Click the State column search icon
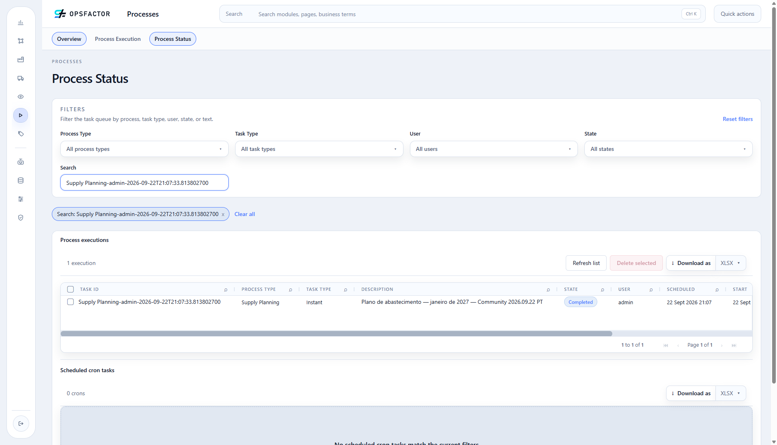The image size is (777, 445). click(603, 290)
